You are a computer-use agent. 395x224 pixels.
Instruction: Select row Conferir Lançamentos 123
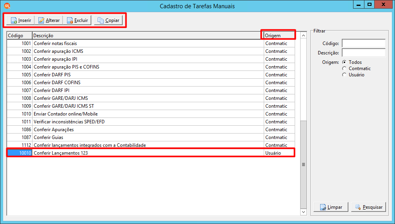151,153
